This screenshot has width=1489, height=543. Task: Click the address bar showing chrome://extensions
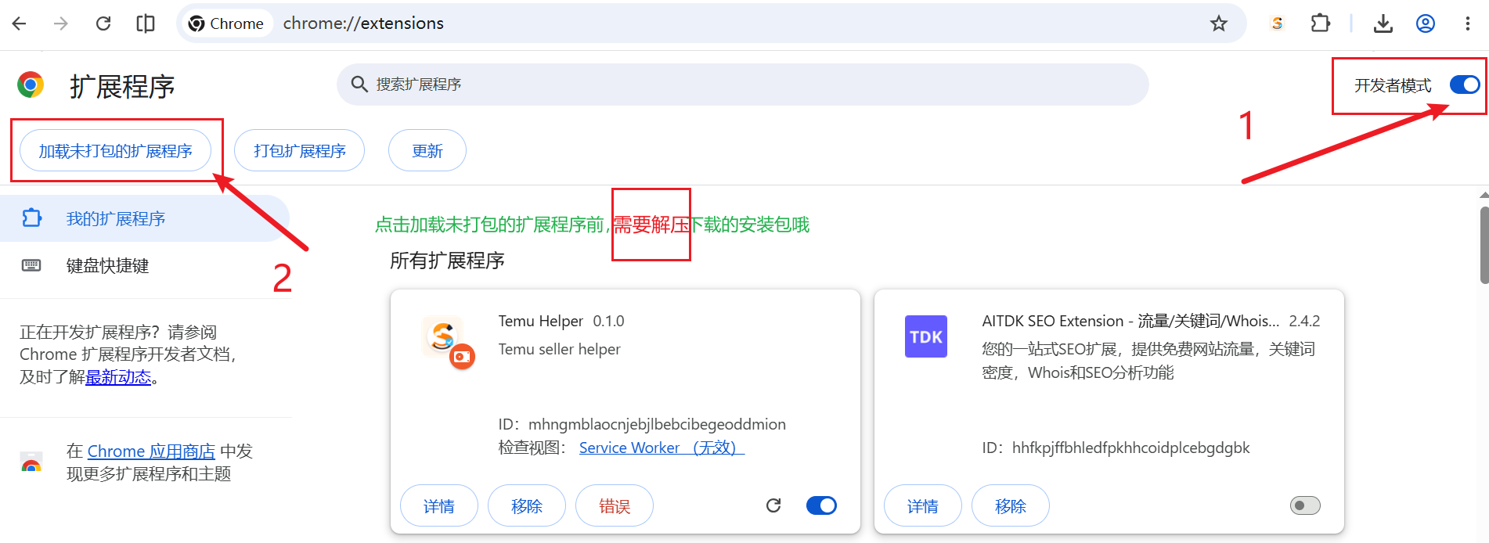tap(712, 23)
